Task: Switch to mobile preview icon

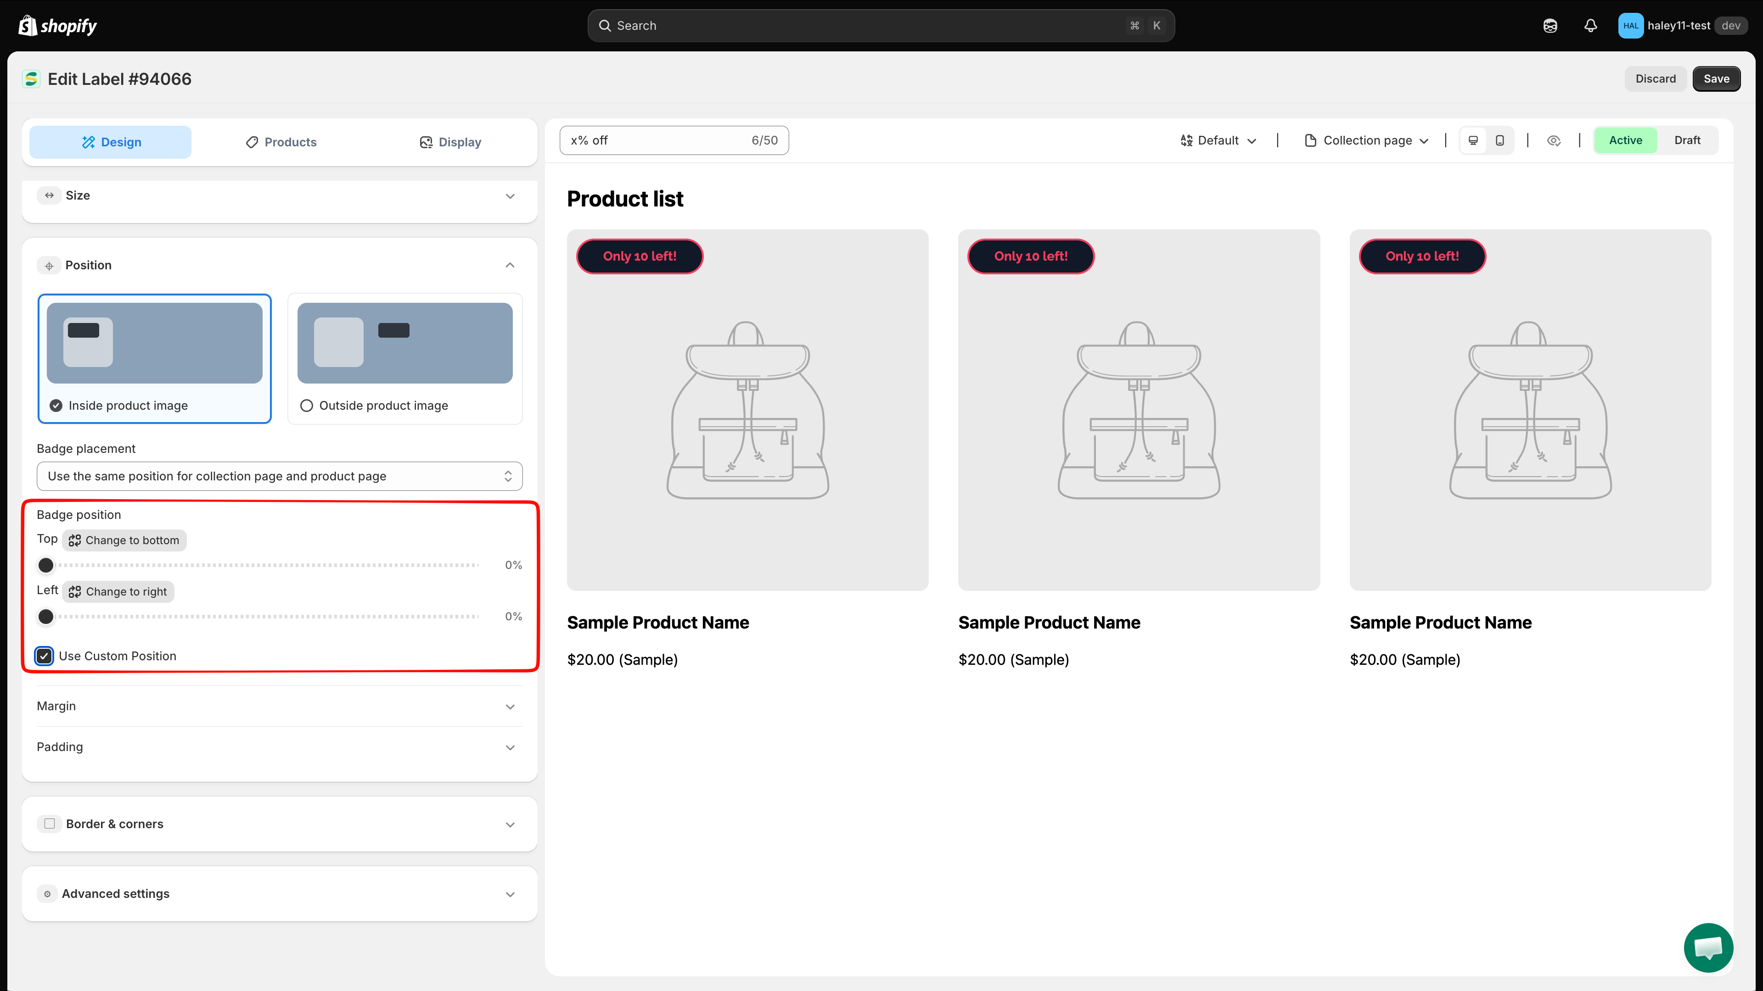Action: click(1499, 140)
